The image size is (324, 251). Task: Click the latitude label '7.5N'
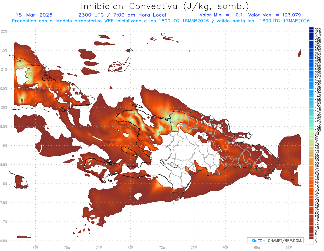pyautogui.click(x=4, y=203)
